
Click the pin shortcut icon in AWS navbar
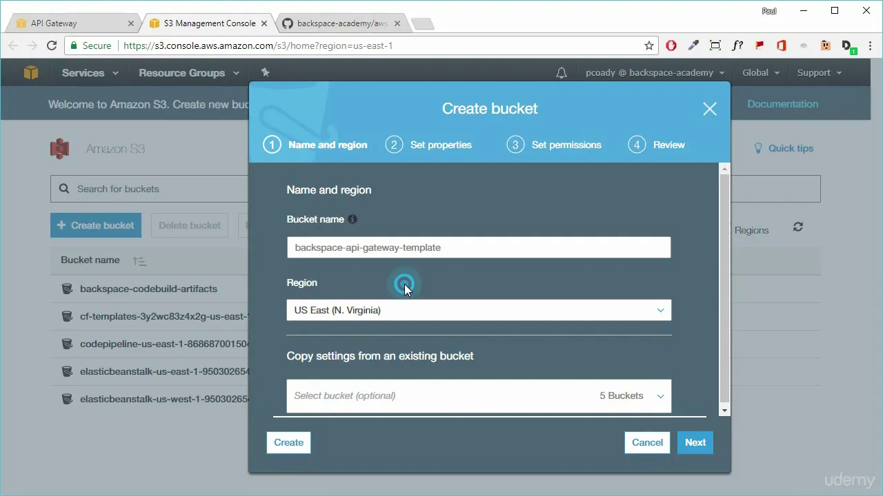pyautogui.click(x=265, y=72)
